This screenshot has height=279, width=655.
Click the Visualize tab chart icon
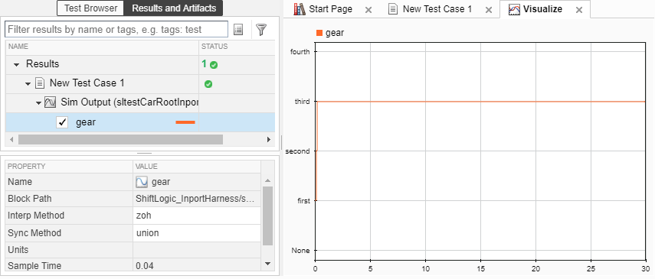click(x=514, y=9)
